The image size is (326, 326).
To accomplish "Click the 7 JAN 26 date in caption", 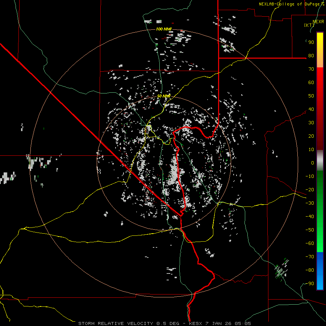I will [x=218, y=323].
